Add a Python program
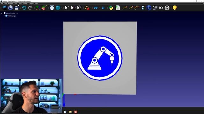204x114 pixels. click(x=111, y=8)
